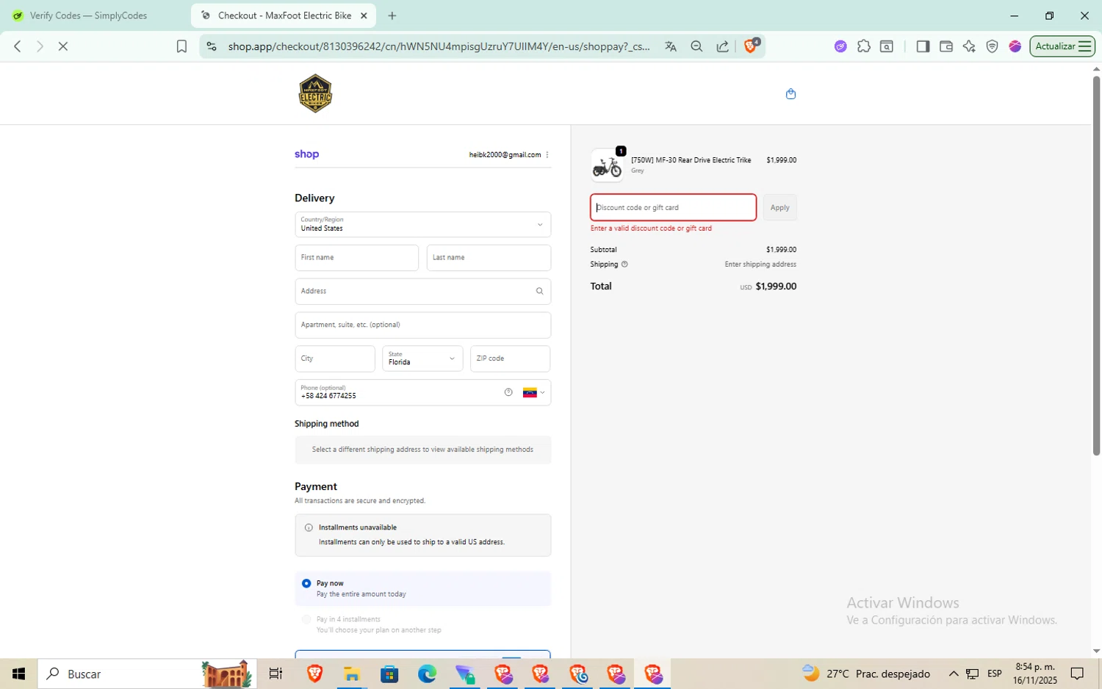Switch to Verify Codes SimplyCodes tab
Viewport: 1102px width, 689px height.
(x=88, y=15)
